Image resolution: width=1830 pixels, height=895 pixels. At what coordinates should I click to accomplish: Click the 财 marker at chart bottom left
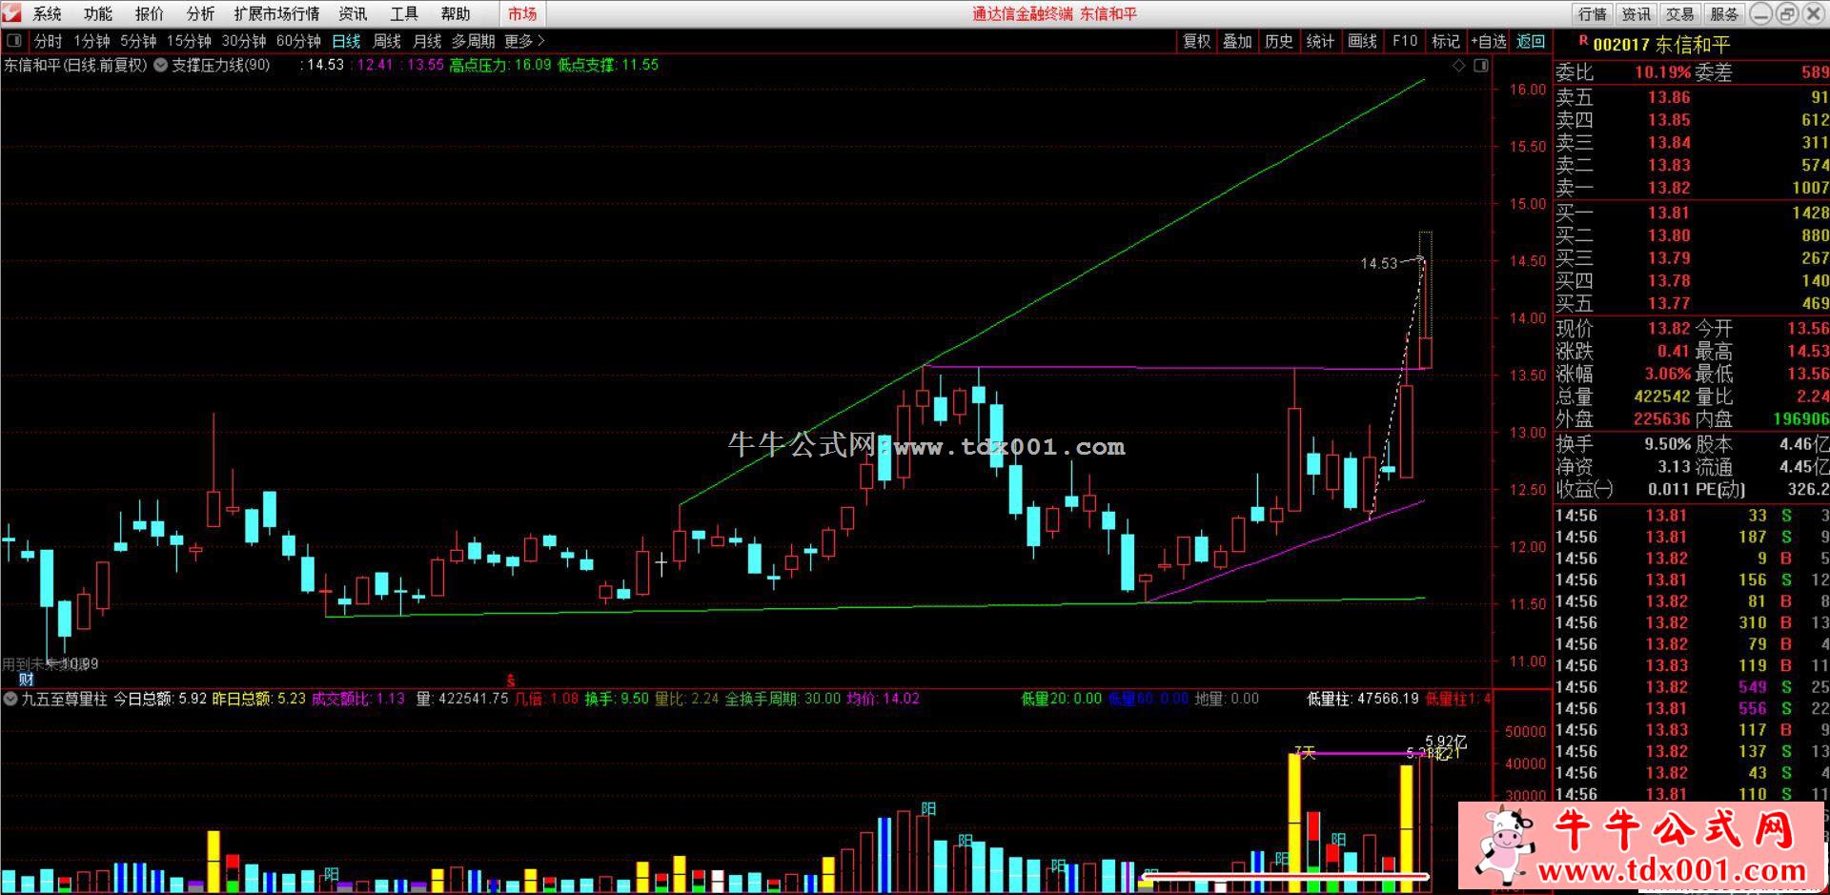coord(26,680)
